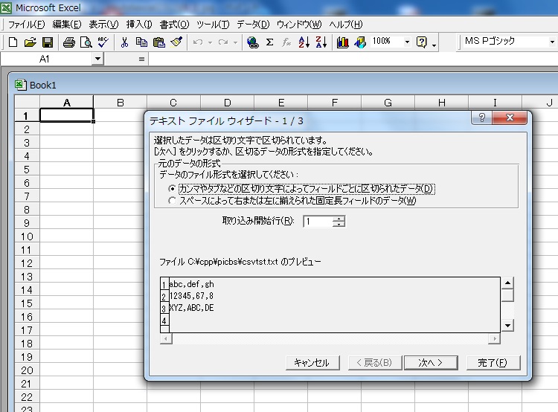Open a file with the Open folder icon
The image size is (558, 412).
(x=31, y=42)
